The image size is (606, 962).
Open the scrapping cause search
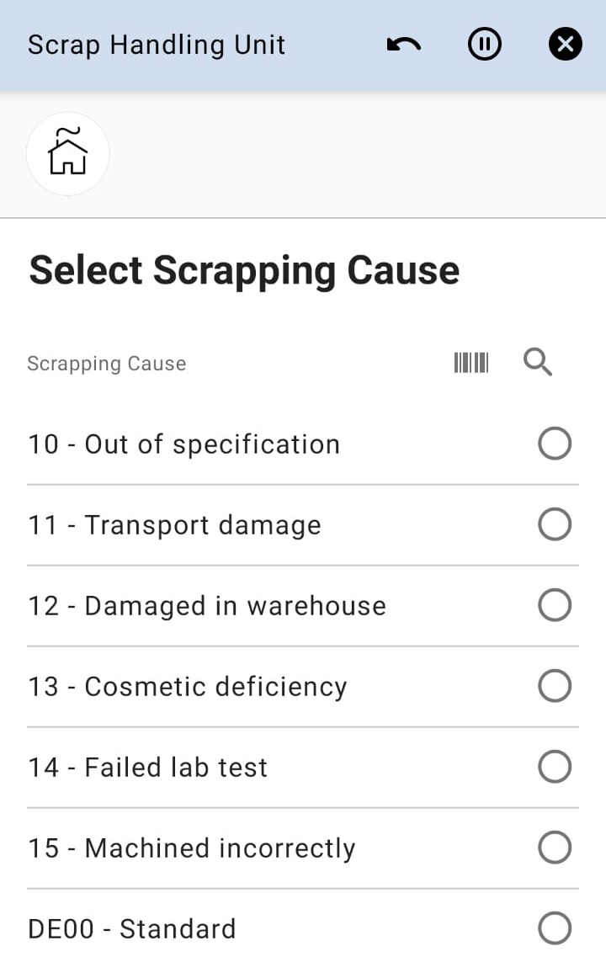[x=538, y=363]
